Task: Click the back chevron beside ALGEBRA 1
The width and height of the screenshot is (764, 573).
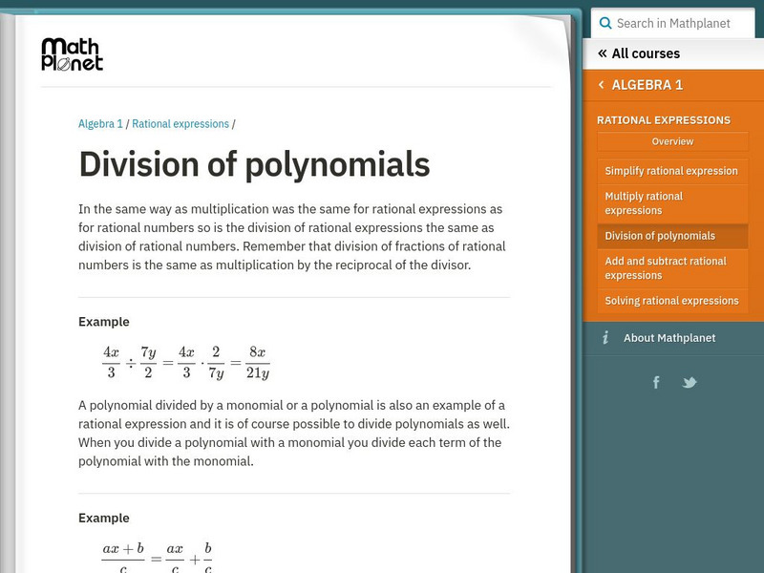Action: [602, 84]
